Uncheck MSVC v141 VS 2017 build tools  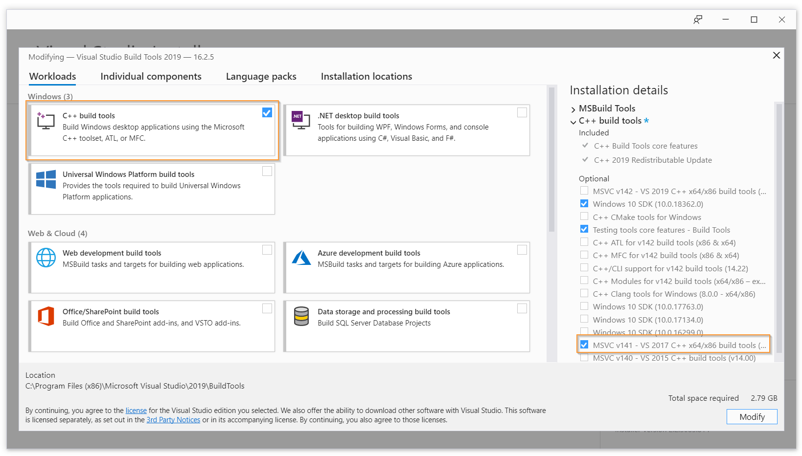click(x=584, y=345)
